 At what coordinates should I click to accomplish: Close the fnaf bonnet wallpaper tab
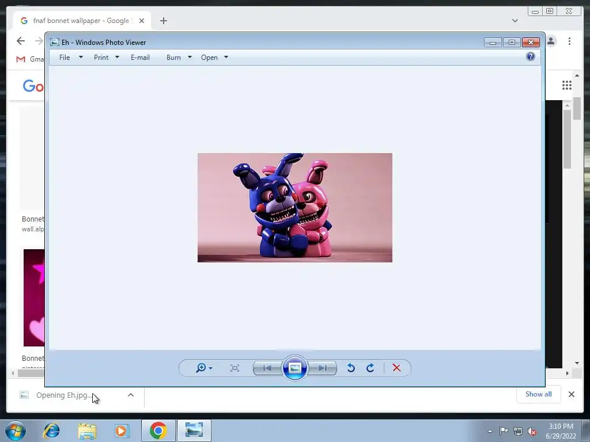click(142, 21)
